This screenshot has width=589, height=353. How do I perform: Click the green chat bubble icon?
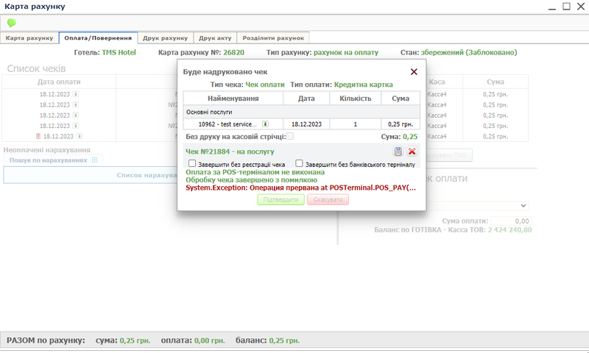pyautogui.click(x=11, y=23)
